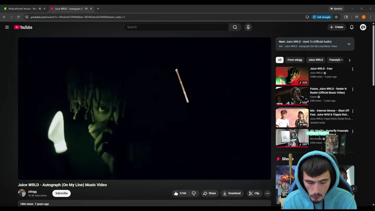375x211 pixels.
Task: Go back in browser history
Action: pyautogui.click(x=4, y=17)
